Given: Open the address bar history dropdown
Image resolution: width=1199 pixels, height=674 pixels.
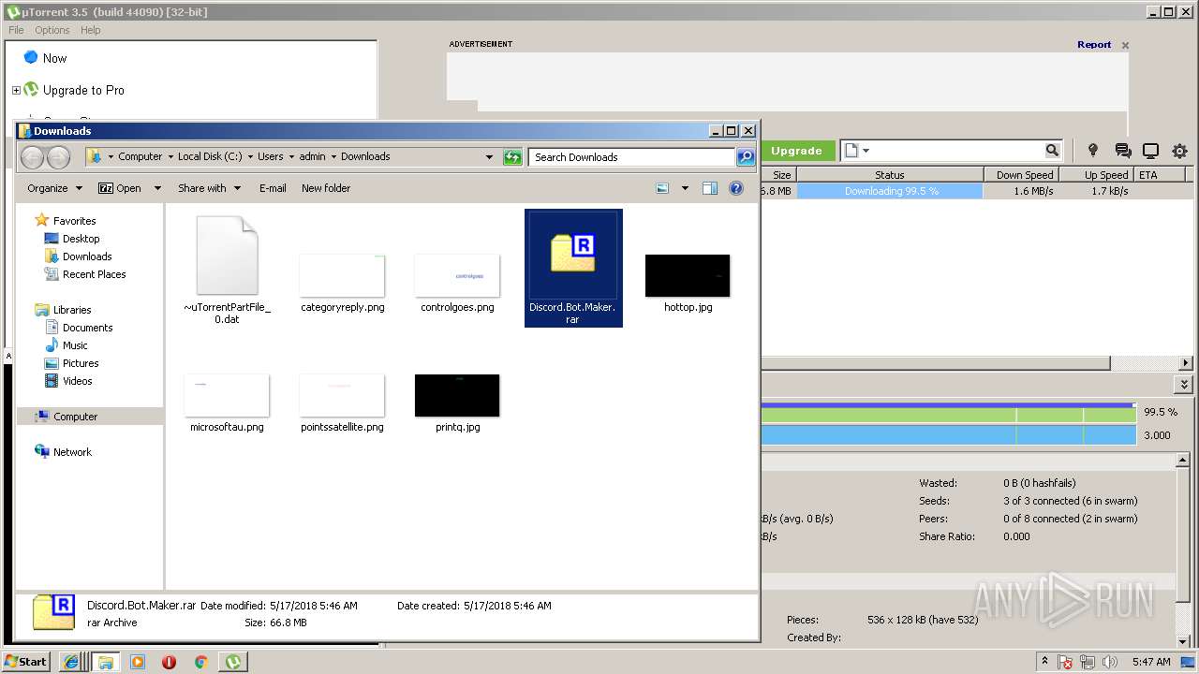Looking at the screenshot, I should pos(489,157).
